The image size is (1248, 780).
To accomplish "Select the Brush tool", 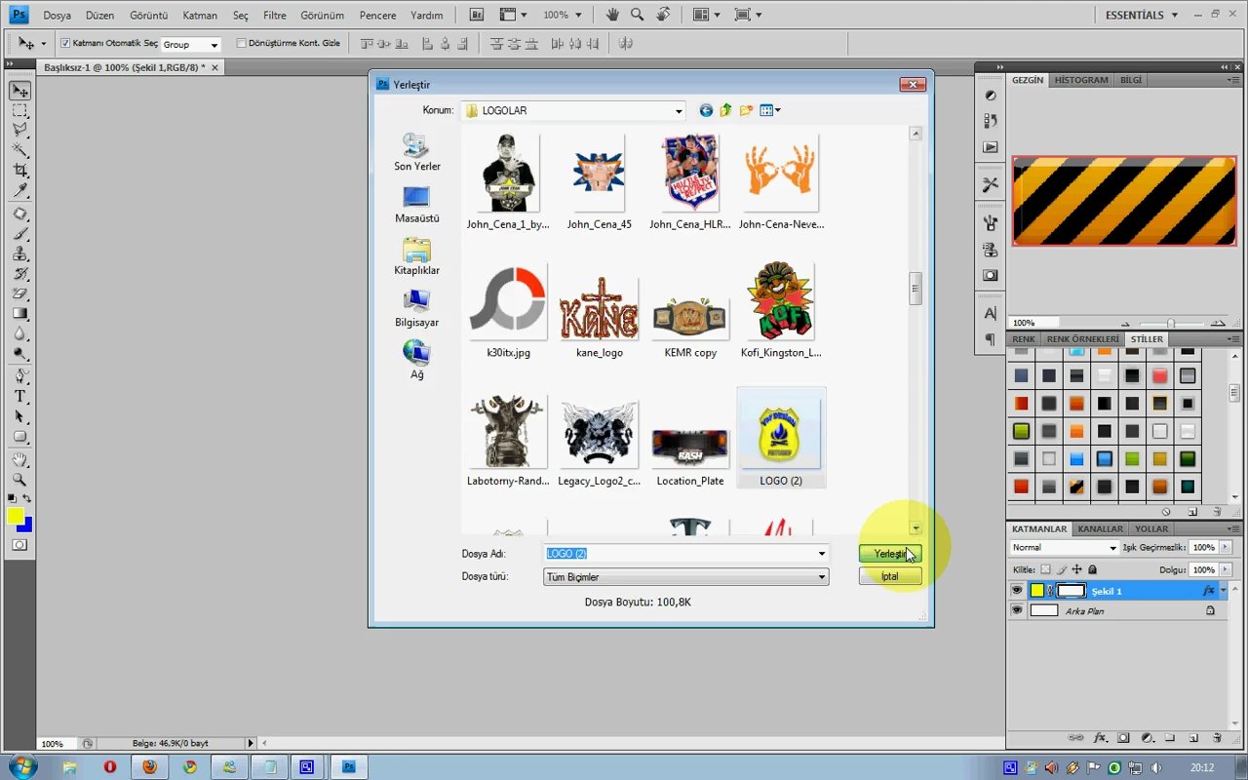I will [x=19, y=234].
